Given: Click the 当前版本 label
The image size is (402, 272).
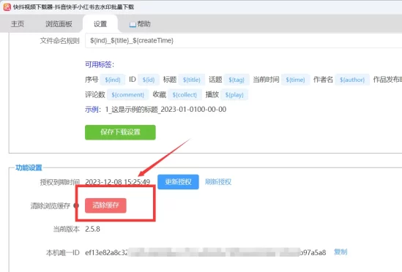Looking at the screenshot, I should [66, 229].
